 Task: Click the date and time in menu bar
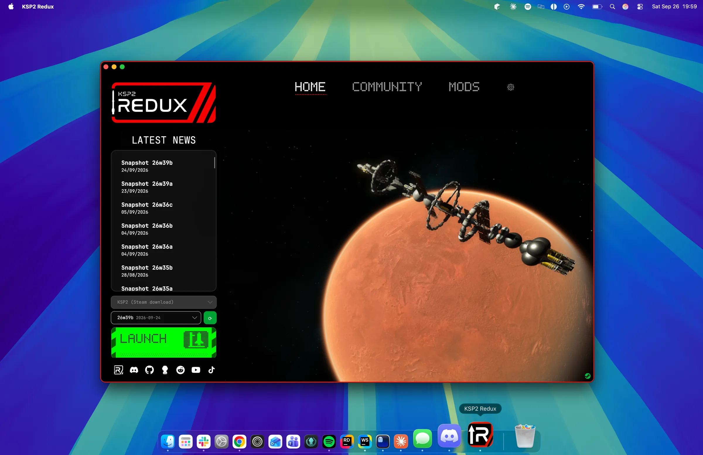pos(674,6)
